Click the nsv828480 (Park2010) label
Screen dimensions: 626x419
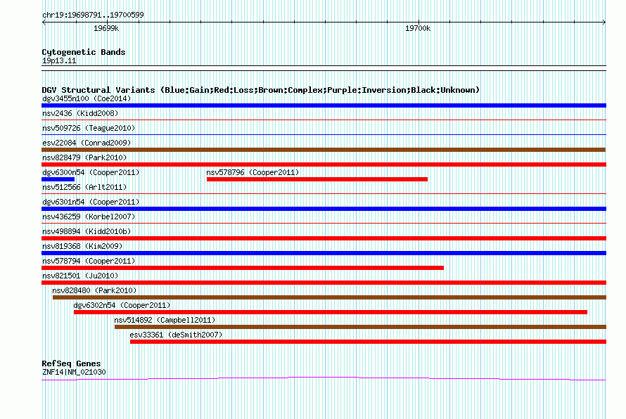pos(94,290)
